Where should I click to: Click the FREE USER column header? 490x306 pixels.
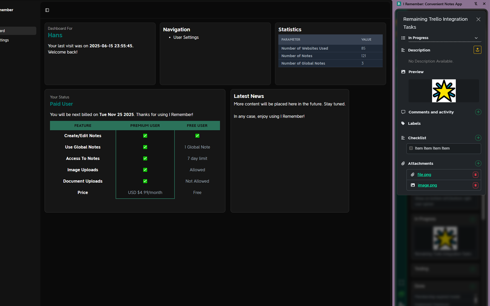coord(197,125)
